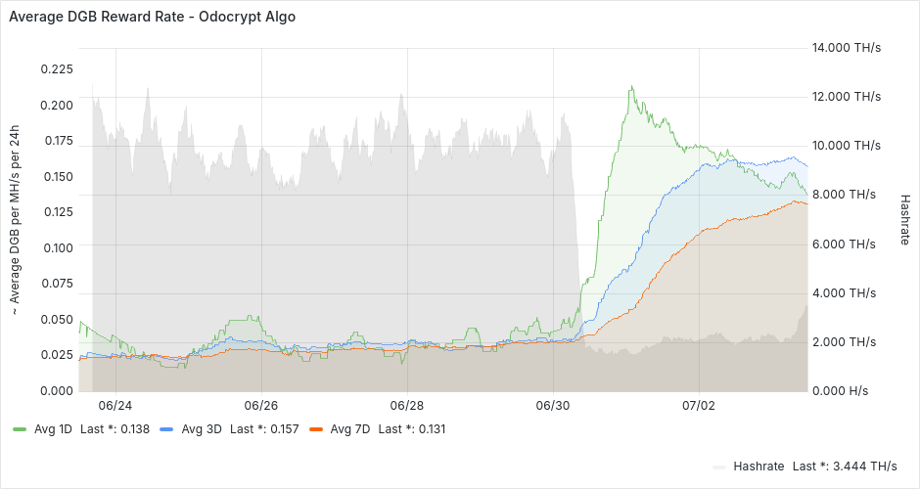Click the 0.100 left axis value
Image resolution: width=920 pixels, height=489 pixels.
[x=57, y=247]
